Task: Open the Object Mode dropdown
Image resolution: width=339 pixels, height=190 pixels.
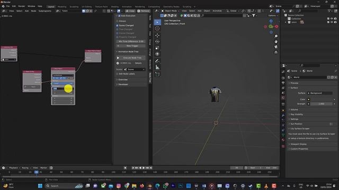Action: (x=171, y=11)
